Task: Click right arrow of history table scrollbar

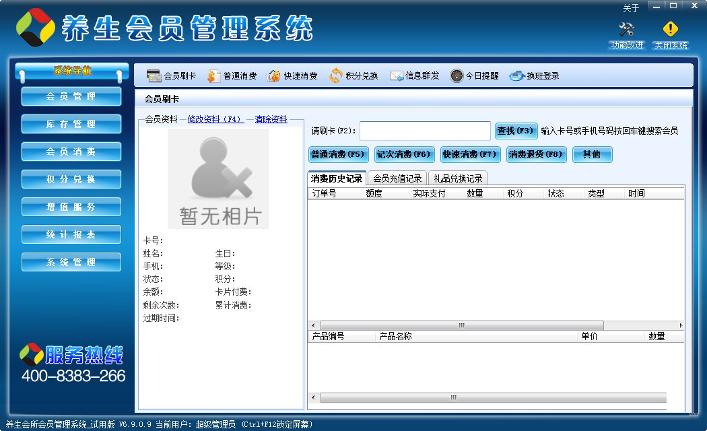Action: (680, 325)
